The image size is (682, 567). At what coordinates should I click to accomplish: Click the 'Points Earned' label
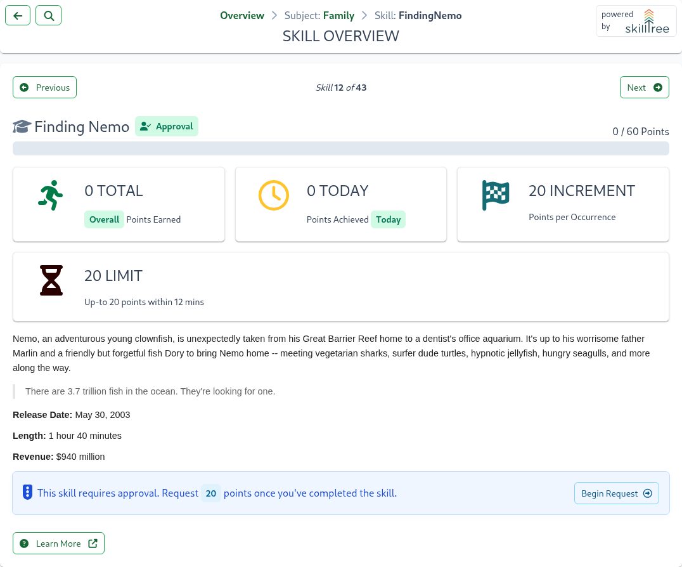pos(153,219)
